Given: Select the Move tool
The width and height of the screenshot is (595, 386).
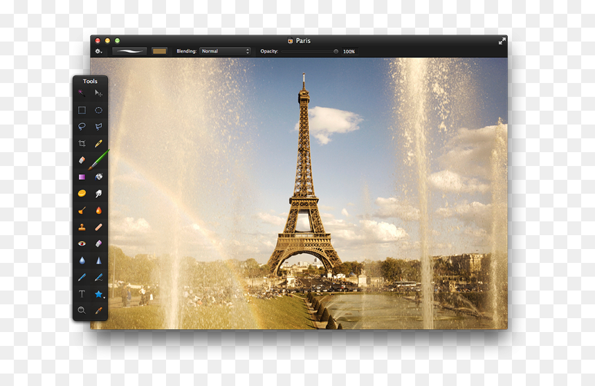Looking at the screenshot, I should (x=98, y=93).
